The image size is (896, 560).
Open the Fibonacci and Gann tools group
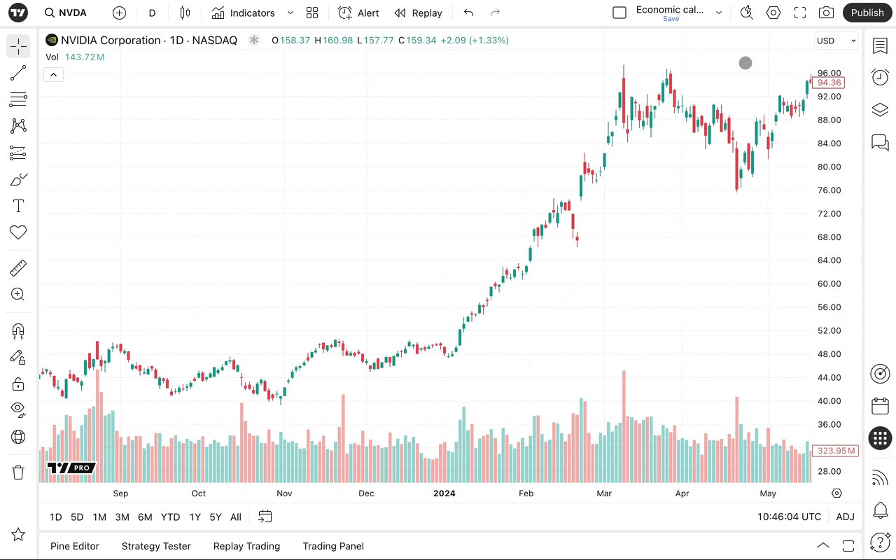coord(18,99)
